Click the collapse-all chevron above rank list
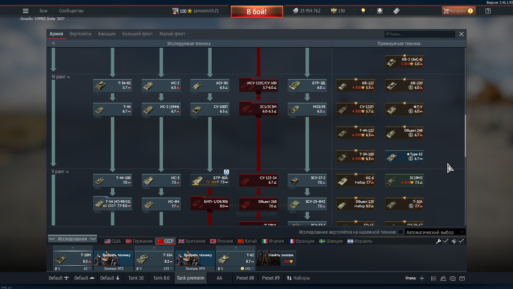Viewport: 513px width, 289px height. (53, 44)
